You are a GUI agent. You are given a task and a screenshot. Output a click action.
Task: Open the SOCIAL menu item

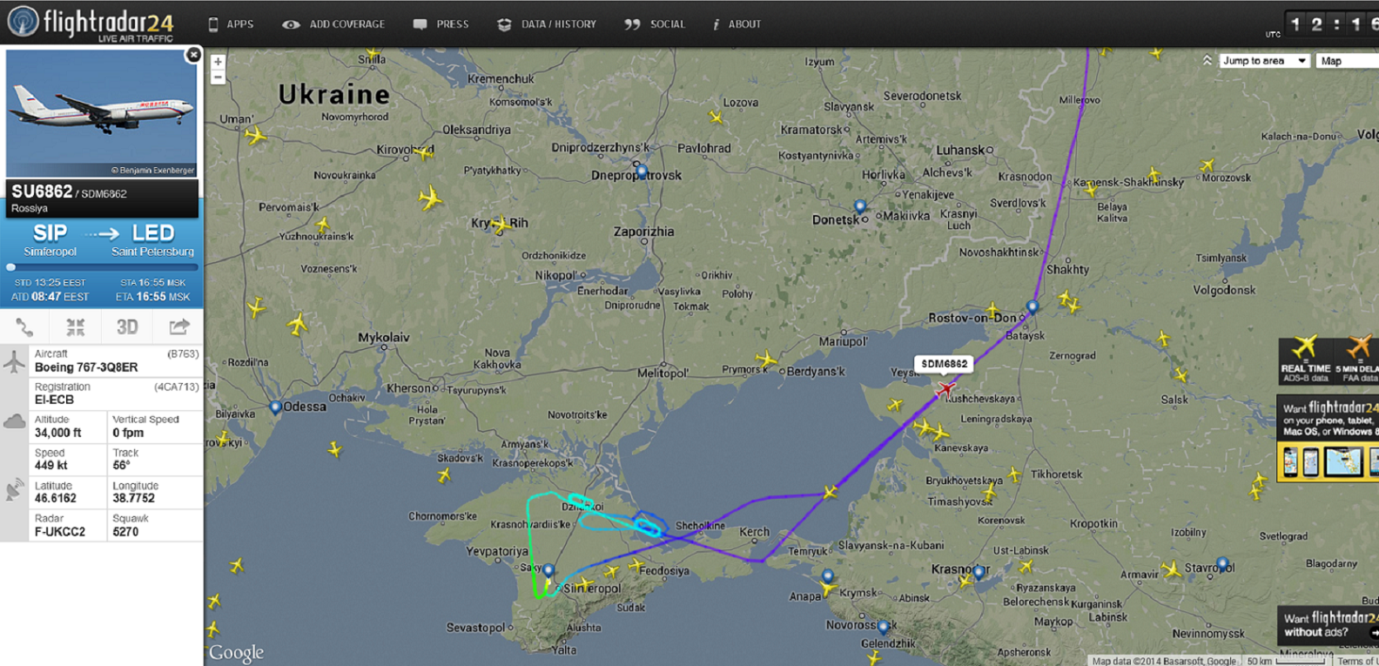(x=656, y=24)
